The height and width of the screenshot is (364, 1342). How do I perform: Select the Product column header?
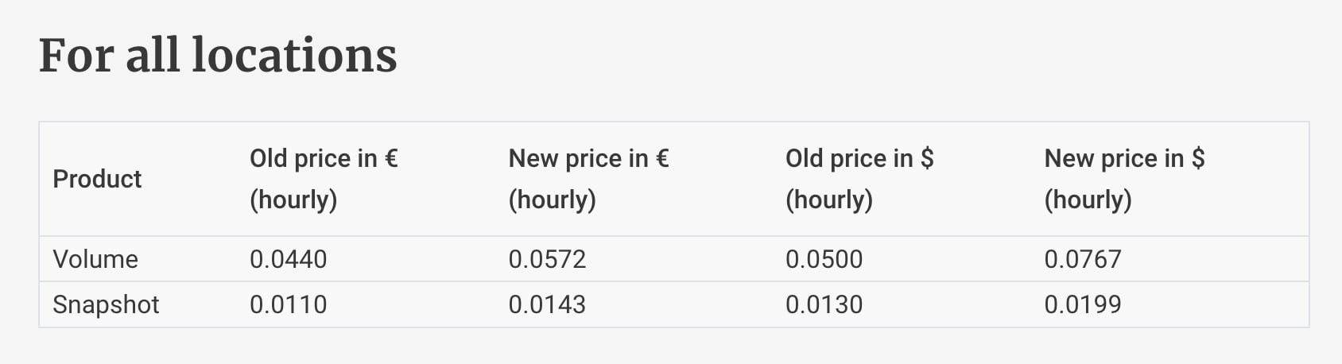pyautogui.click(x=97, y=179)
